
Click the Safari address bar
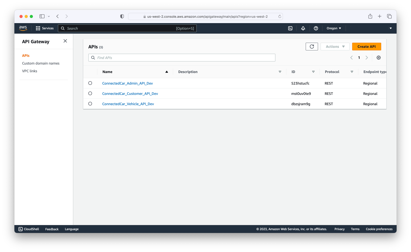coord(206,16)
